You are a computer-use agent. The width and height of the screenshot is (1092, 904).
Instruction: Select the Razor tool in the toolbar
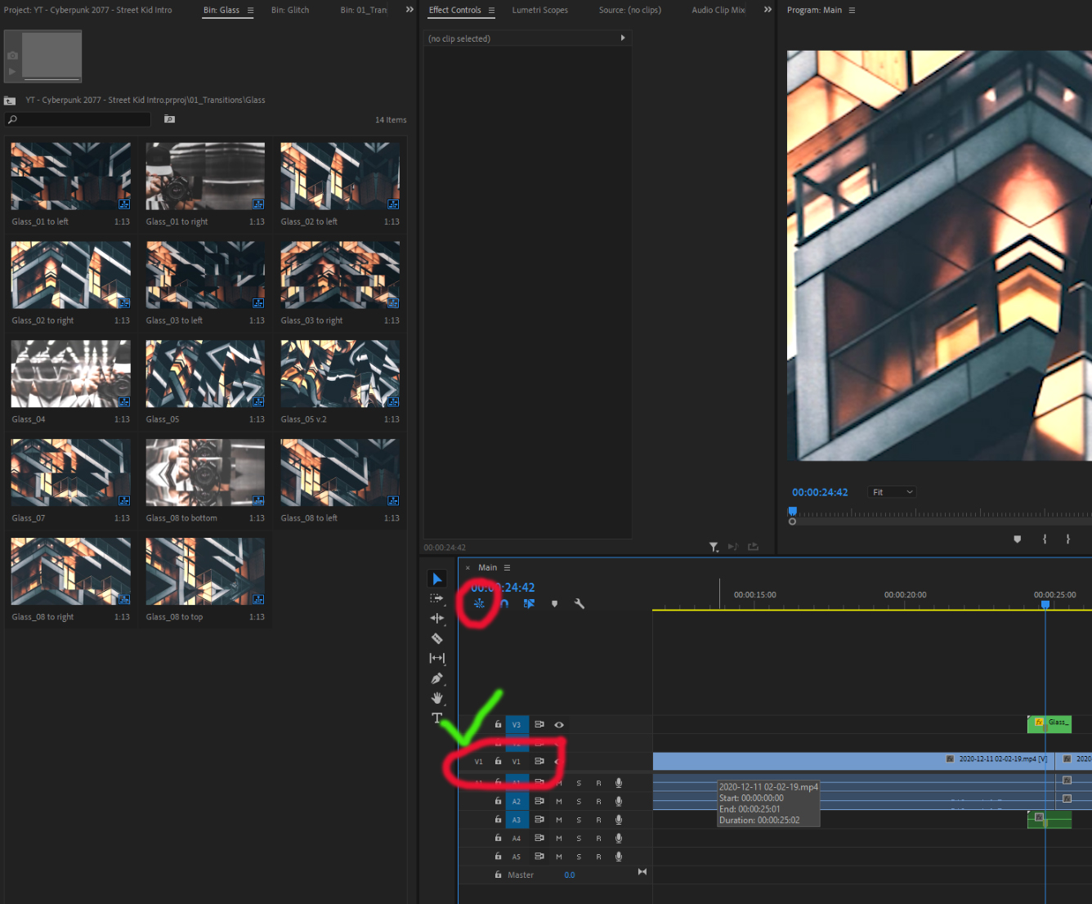tap(437, 638)
